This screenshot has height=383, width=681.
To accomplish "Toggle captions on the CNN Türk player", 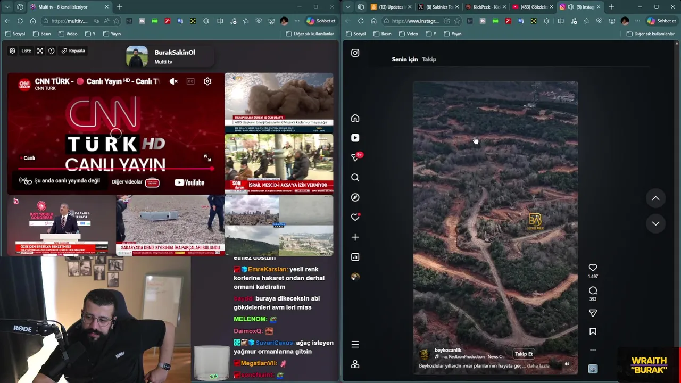I will pos(190,81).
